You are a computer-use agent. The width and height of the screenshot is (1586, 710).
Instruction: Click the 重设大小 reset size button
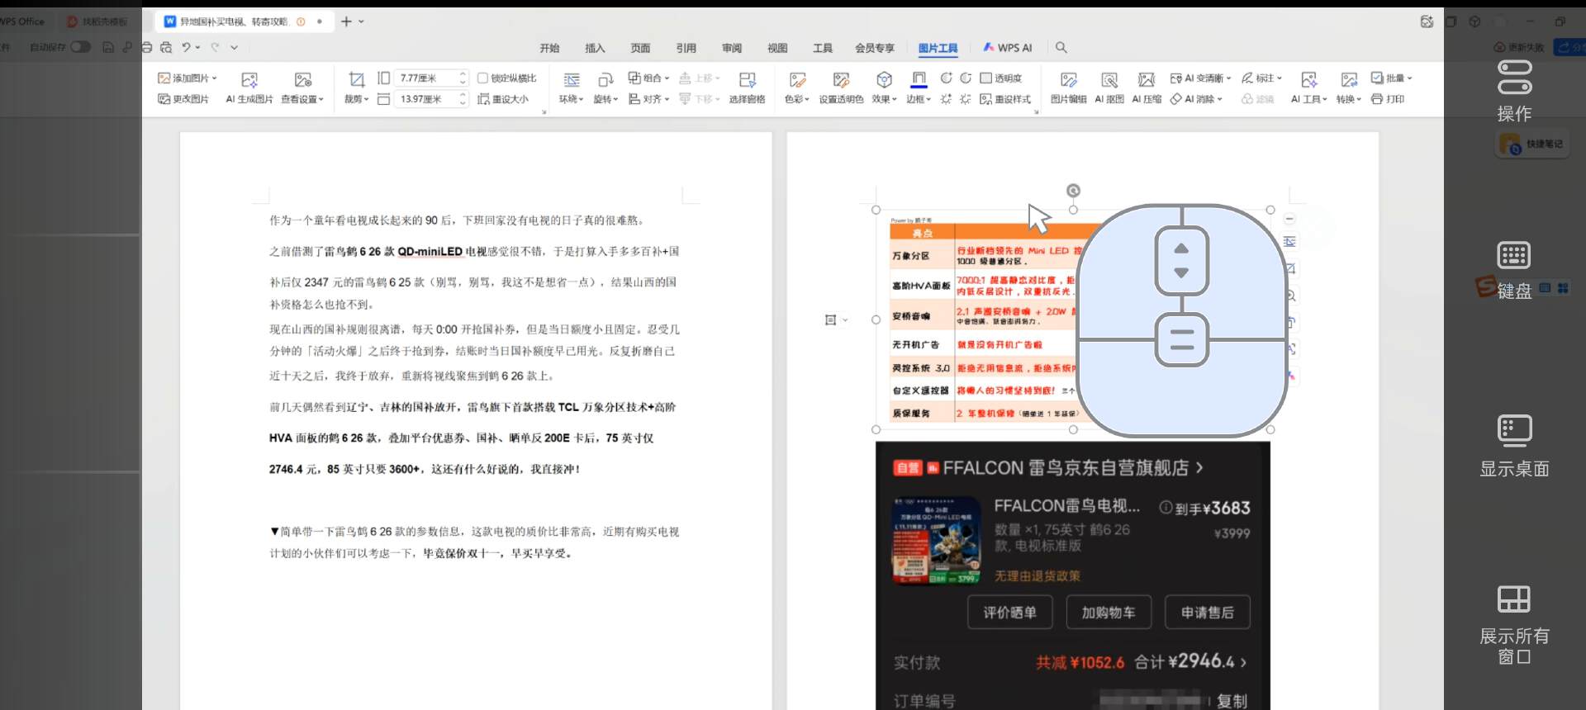[x=503, y=99]
